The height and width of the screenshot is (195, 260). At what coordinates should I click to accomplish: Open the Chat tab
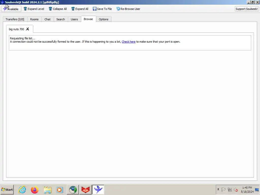47,19
